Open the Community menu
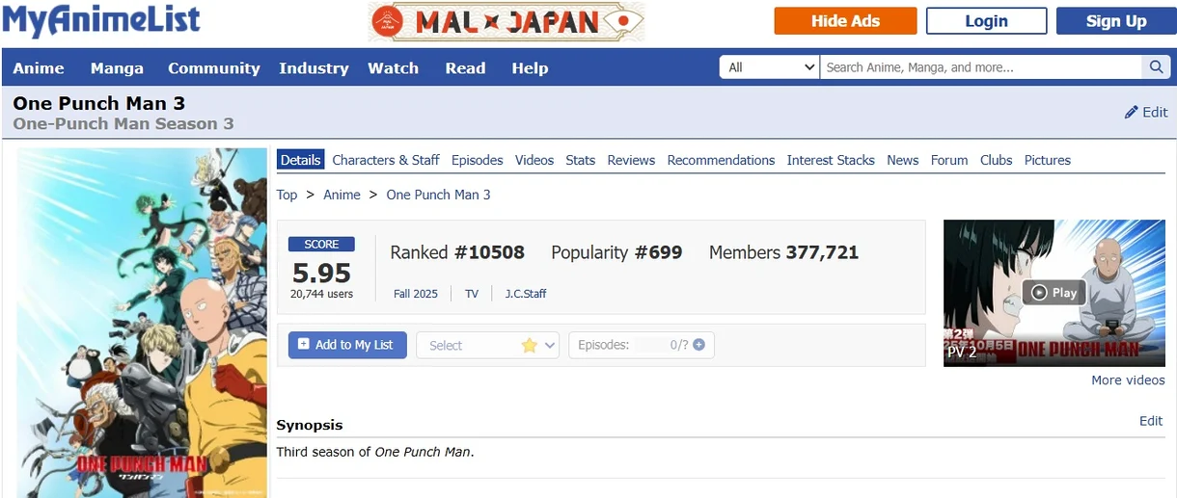The width and height of the screenshot is (1177, 498). point(213,68)
